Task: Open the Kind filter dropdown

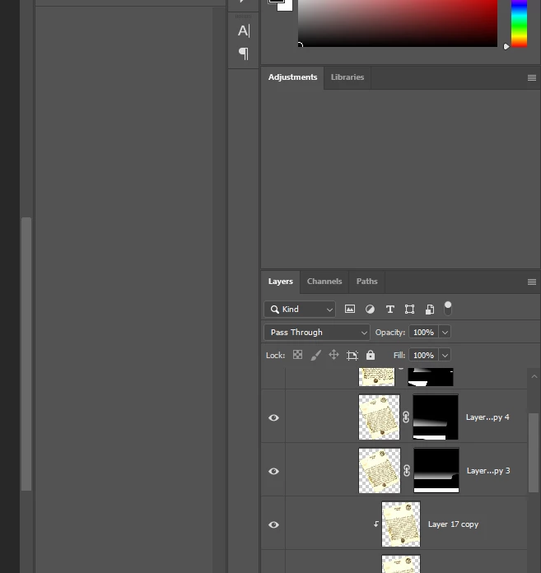Action: pyautogui.click(x=300, y=310)
